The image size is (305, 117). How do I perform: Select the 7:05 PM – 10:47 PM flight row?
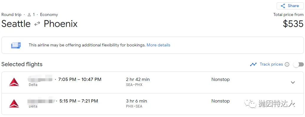[x=152, y=82]
